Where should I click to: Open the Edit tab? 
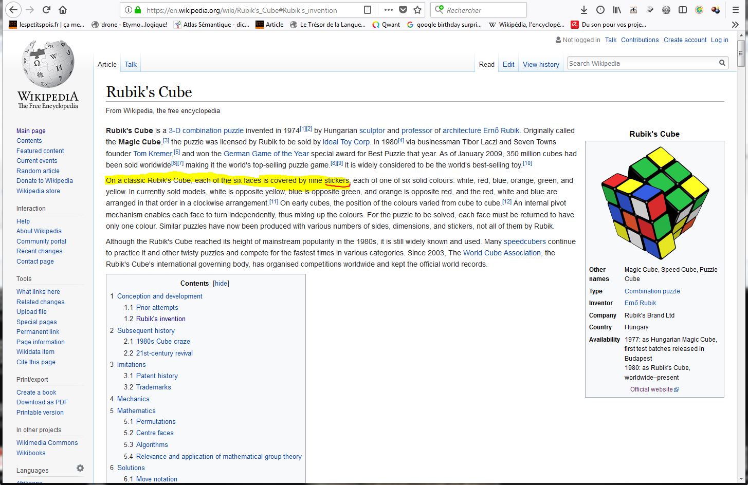[508, 64]
